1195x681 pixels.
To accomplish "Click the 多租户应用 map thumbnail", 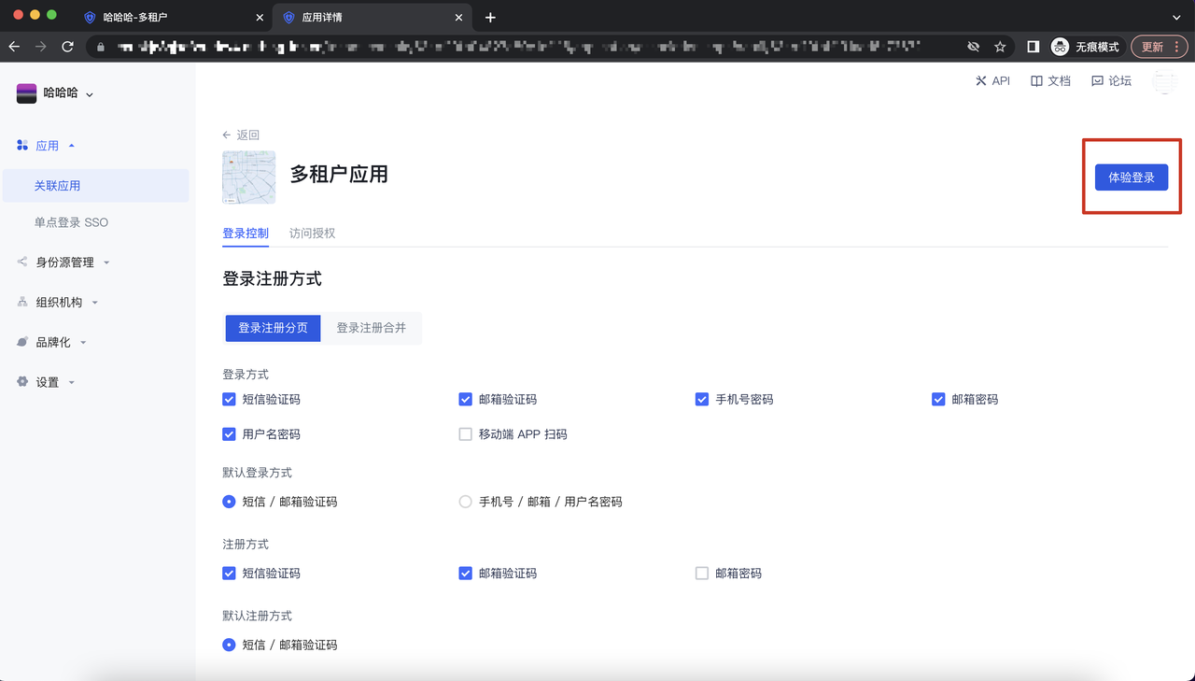I will [x=248, y=177].
